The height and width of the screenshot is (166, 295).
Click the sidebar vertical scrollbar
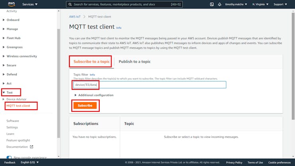click(x=59, y=83)
